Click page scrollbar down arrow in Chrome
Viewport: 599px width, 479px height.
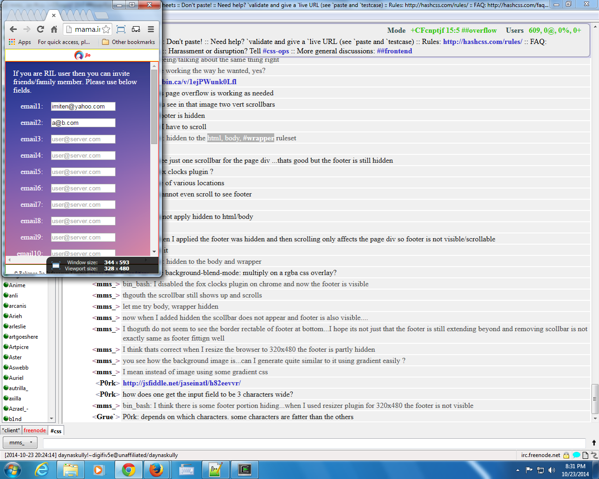click(154, 252)
